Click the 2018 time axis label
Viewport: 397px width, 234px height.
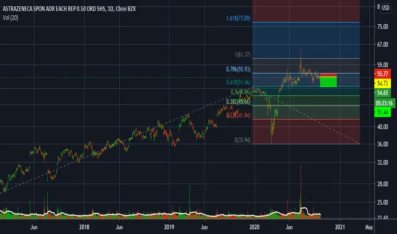click(x=84, y=227)
